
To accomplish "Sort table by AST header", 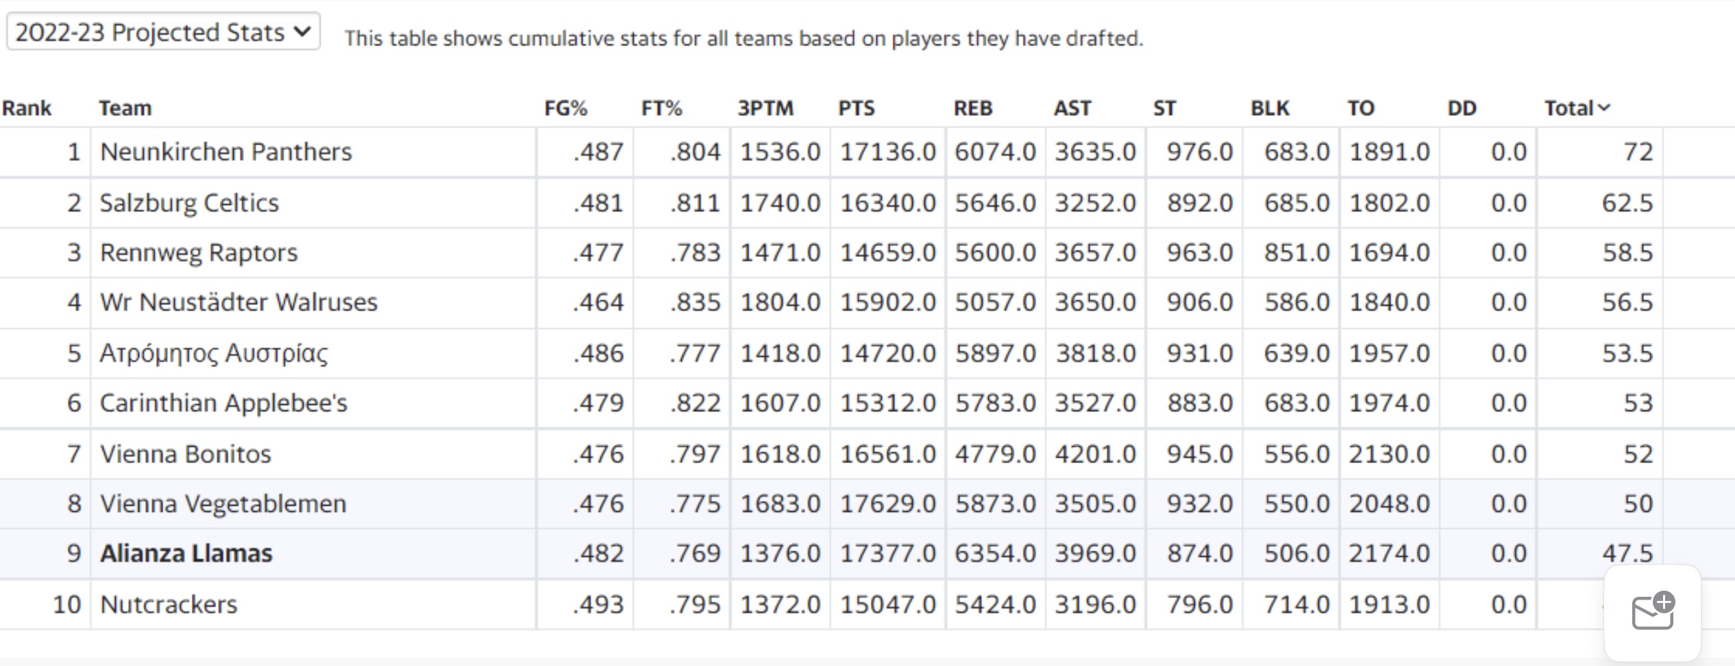I will click(x=1072, y=108).
